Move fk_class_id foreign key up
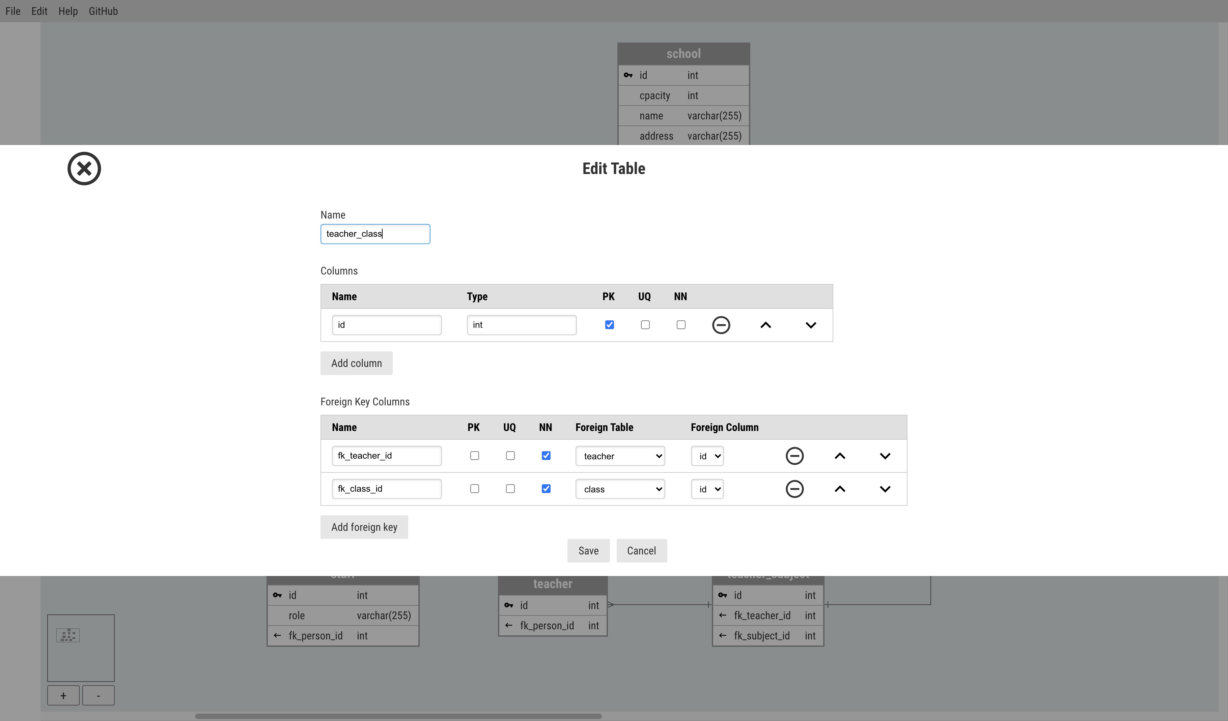 [x=840, y=489]
